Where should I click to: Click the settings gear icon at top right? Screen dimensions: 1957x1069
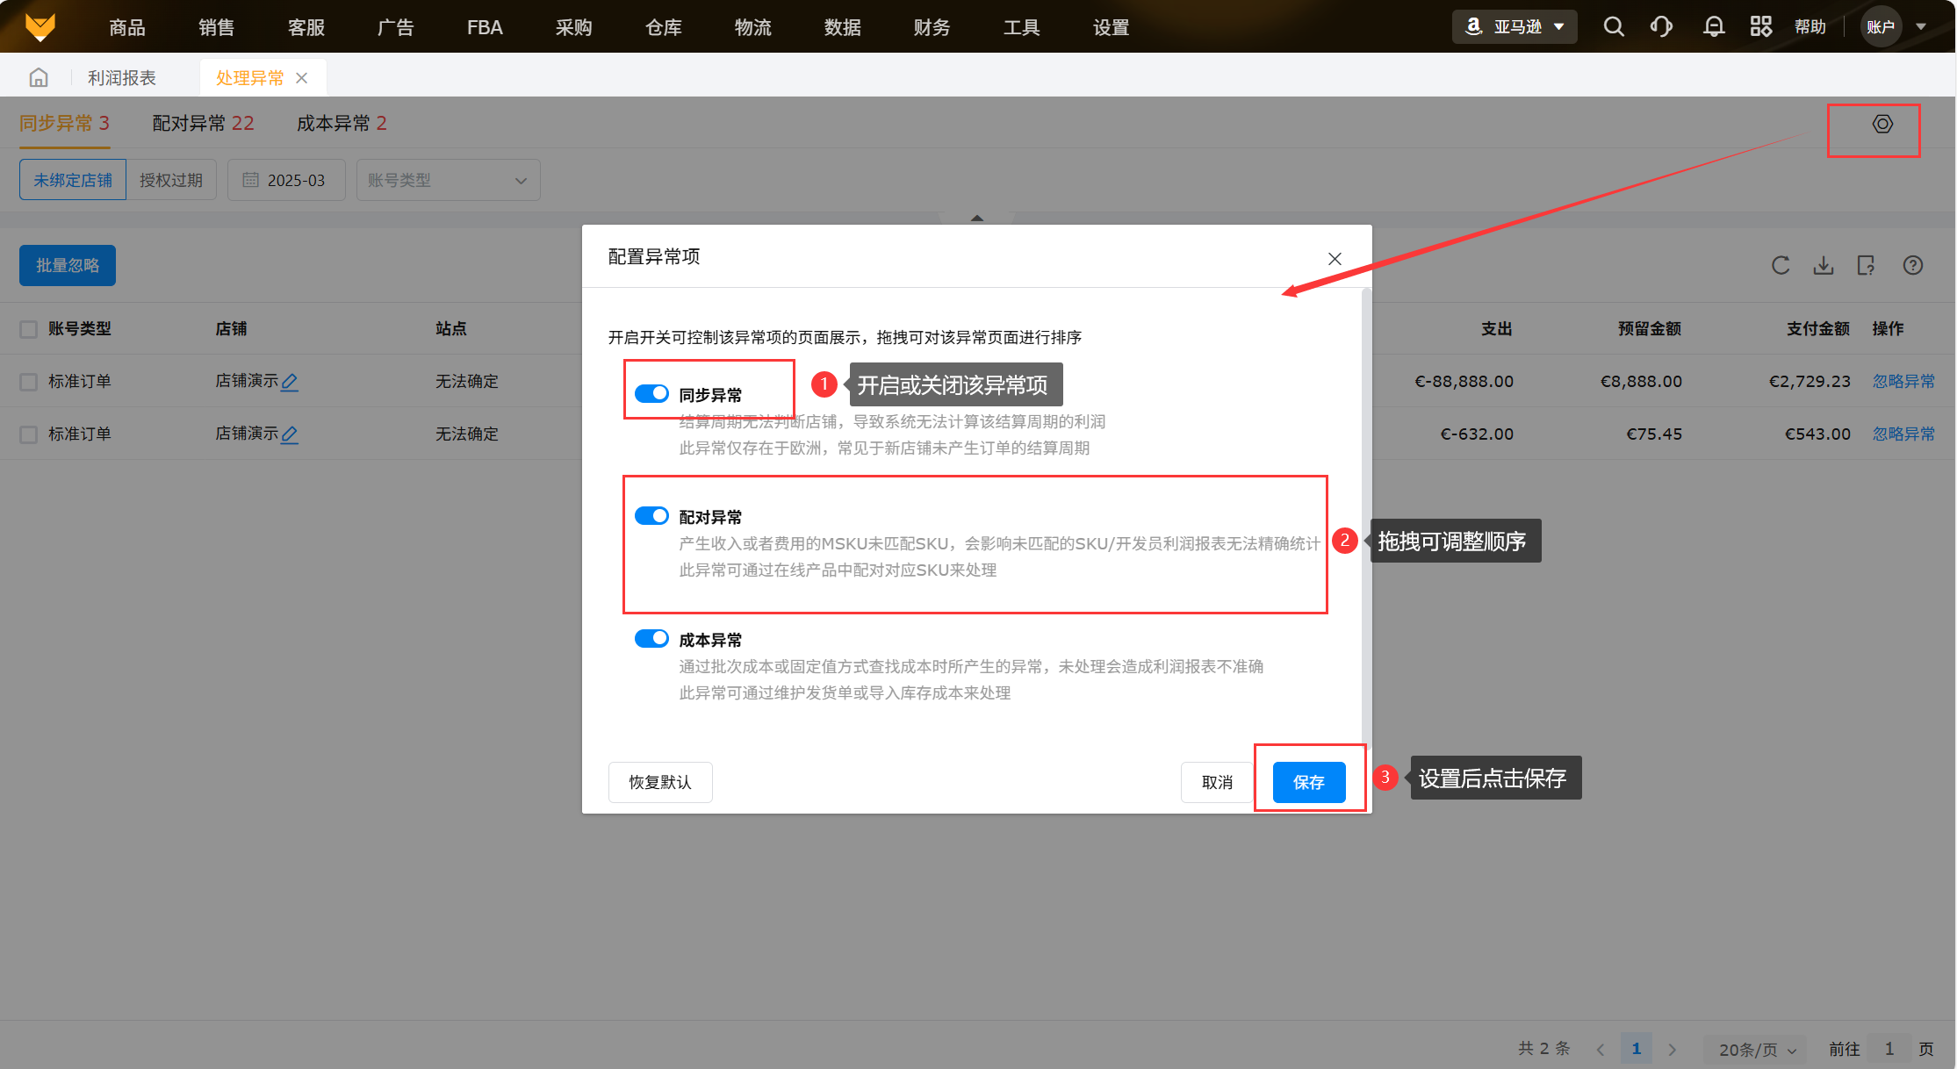pos(1881,125)
